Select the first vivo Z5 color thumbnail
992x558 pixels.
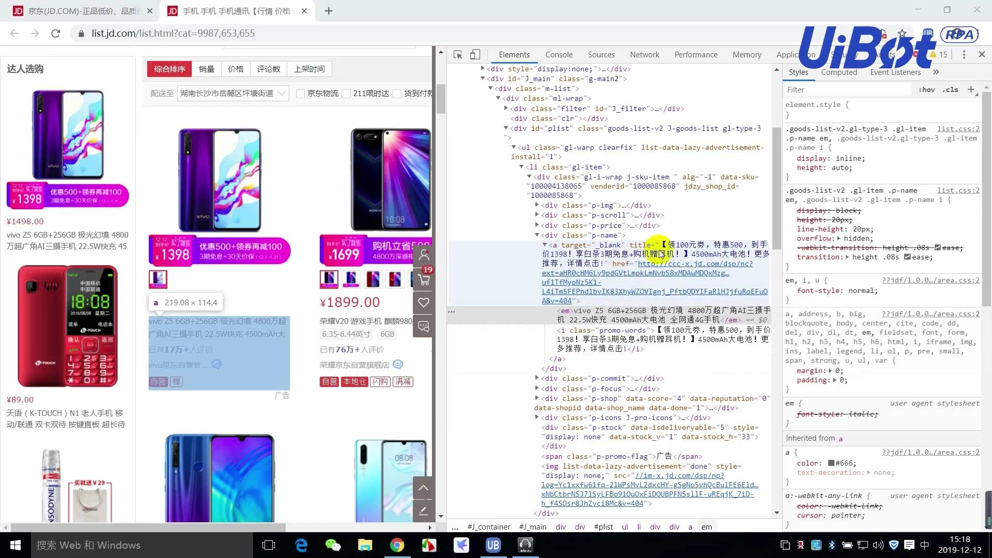click(x=158, y=279)
